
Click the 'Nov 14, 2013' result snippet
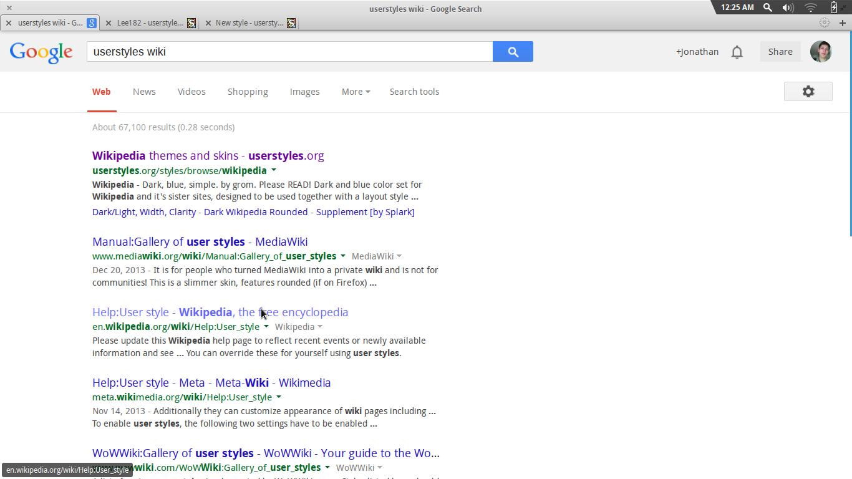click(x=264, y=417)
